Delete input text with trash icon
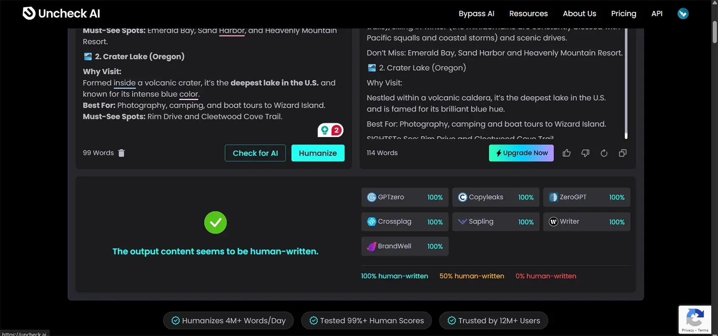Image resolution: width=718 pixels, height=336 pixels. (x=121, y=153)
